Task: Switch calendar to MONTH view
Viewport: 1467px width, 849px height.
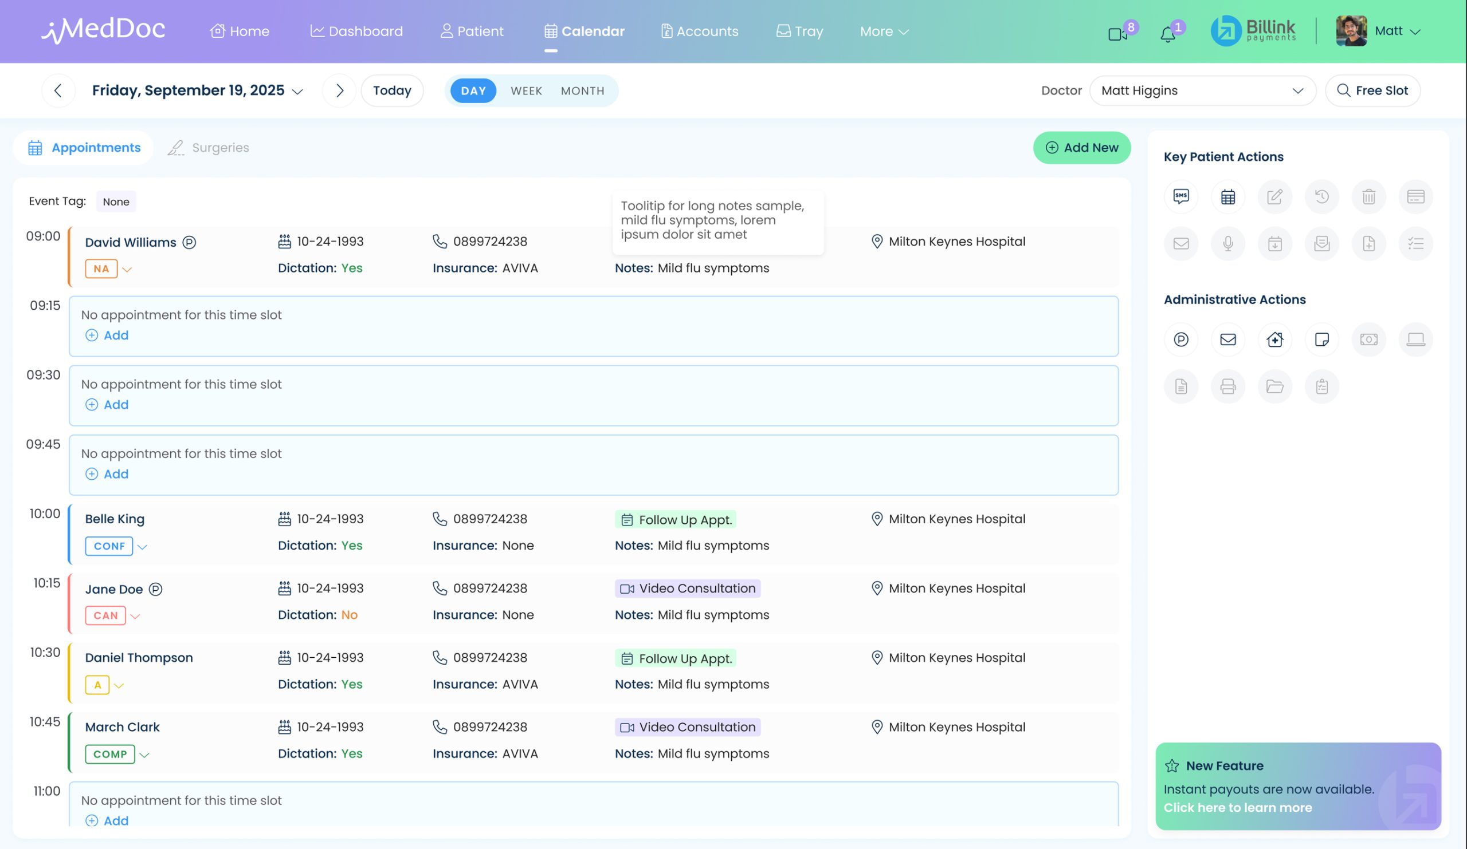Action: (x=583, y=90)
